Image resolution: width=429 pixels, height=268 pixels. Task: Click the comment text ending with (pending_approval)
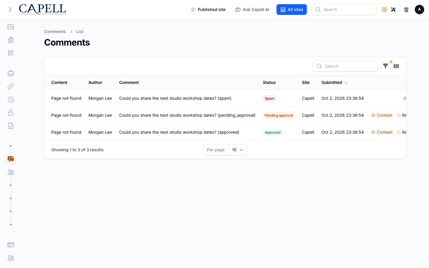(x=187, y=115)
